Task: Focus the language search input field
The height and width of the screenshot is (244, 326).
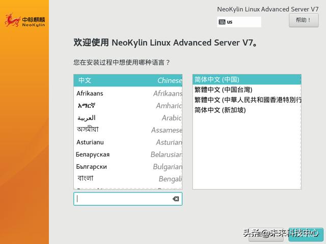Action: (128, 199)
